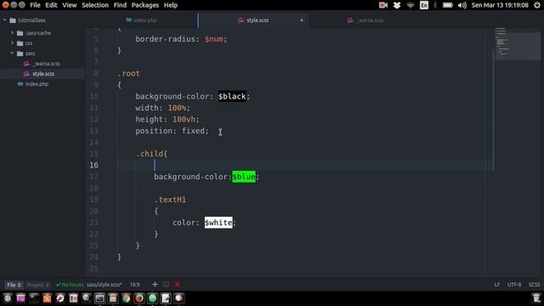This screenshot has width=544, height=306.
Task: Click the PHP icon beside index.php in tree
Action: [x=20, y=84]
